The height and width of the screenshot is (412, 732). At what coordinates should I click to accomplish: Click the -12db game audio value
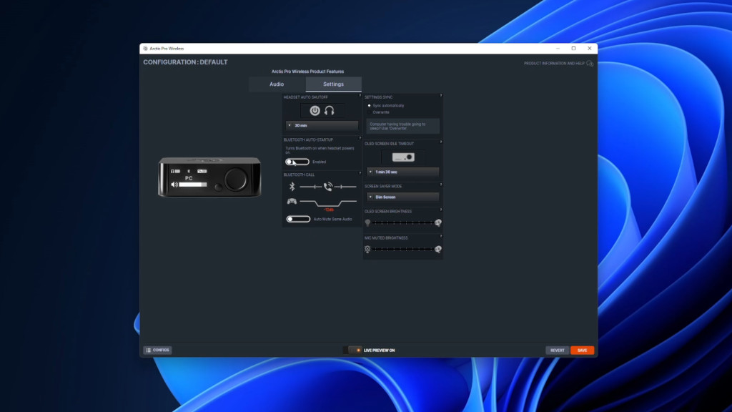[329, 210]
